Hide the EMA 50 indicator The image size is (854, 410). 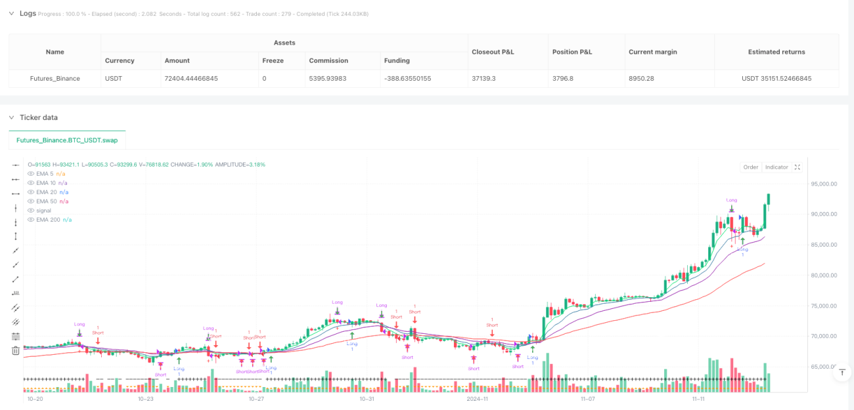30,201
